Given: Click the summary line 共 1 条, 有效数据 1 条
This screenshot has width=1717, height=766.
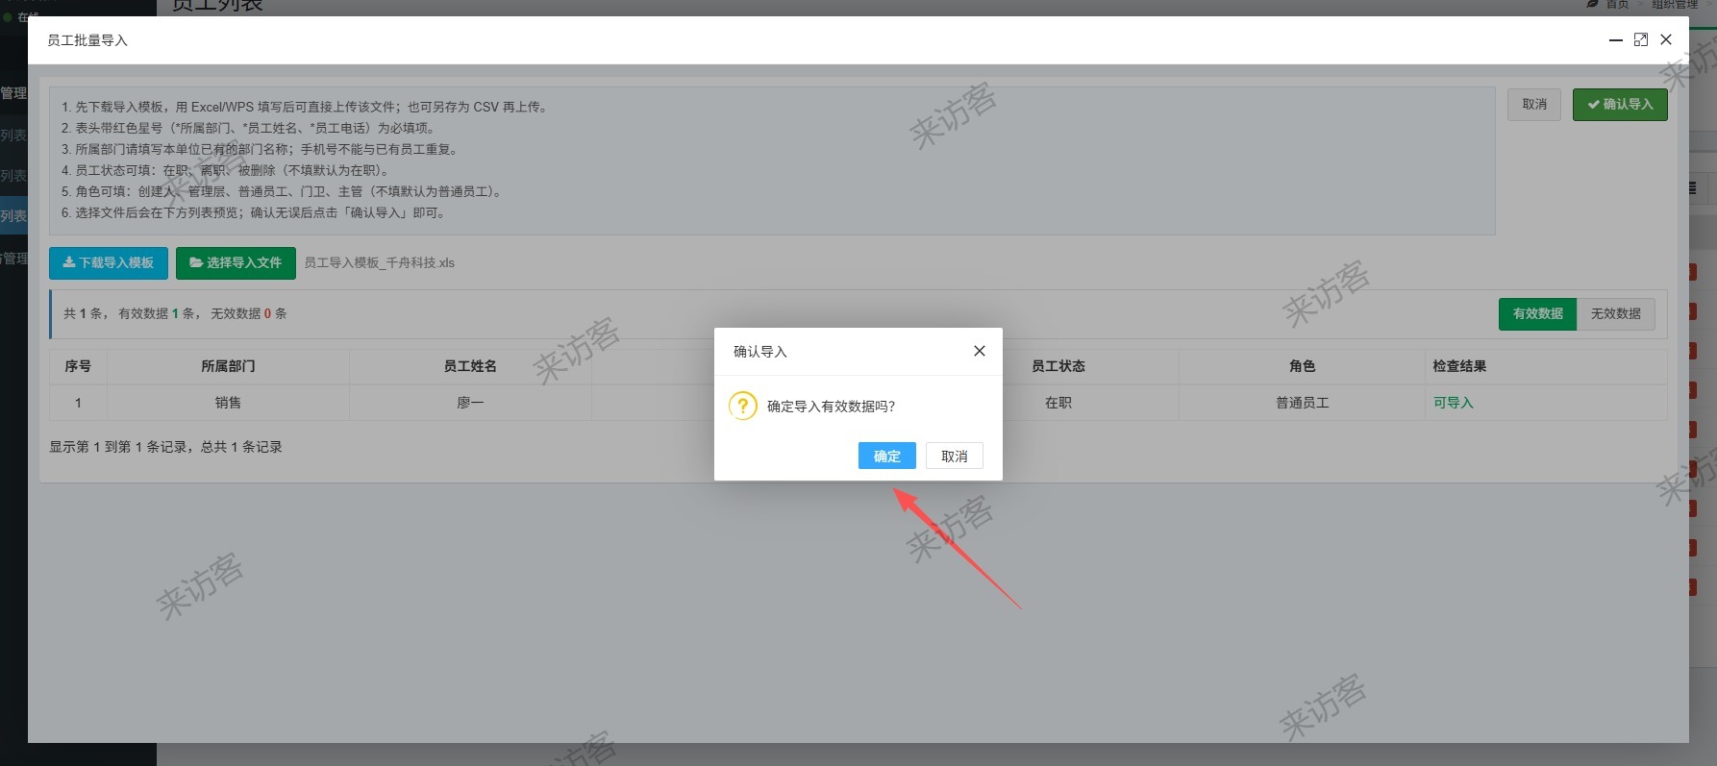Looking at the screenshot, I should (x=175, y=313).
